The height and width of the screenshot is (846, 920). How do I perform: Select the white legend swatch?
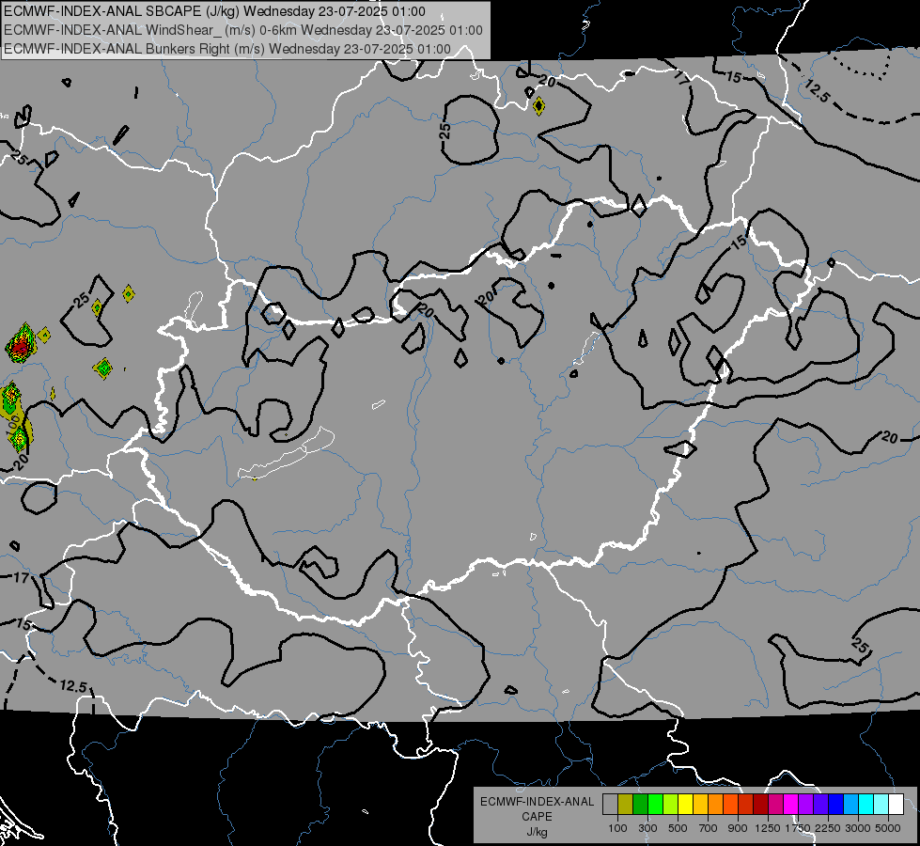tap(897, 805)
